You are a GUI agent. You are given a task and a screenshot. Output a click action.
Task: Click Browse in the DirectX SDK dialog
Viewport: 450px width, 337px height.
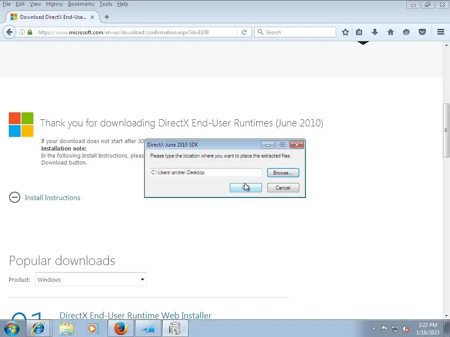(x=283, y=173)
